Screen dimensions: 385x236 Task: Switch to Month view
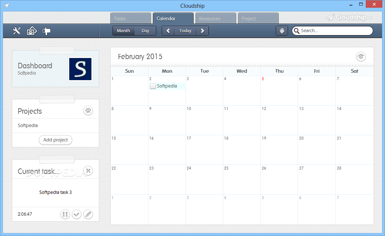coord(123,31)
